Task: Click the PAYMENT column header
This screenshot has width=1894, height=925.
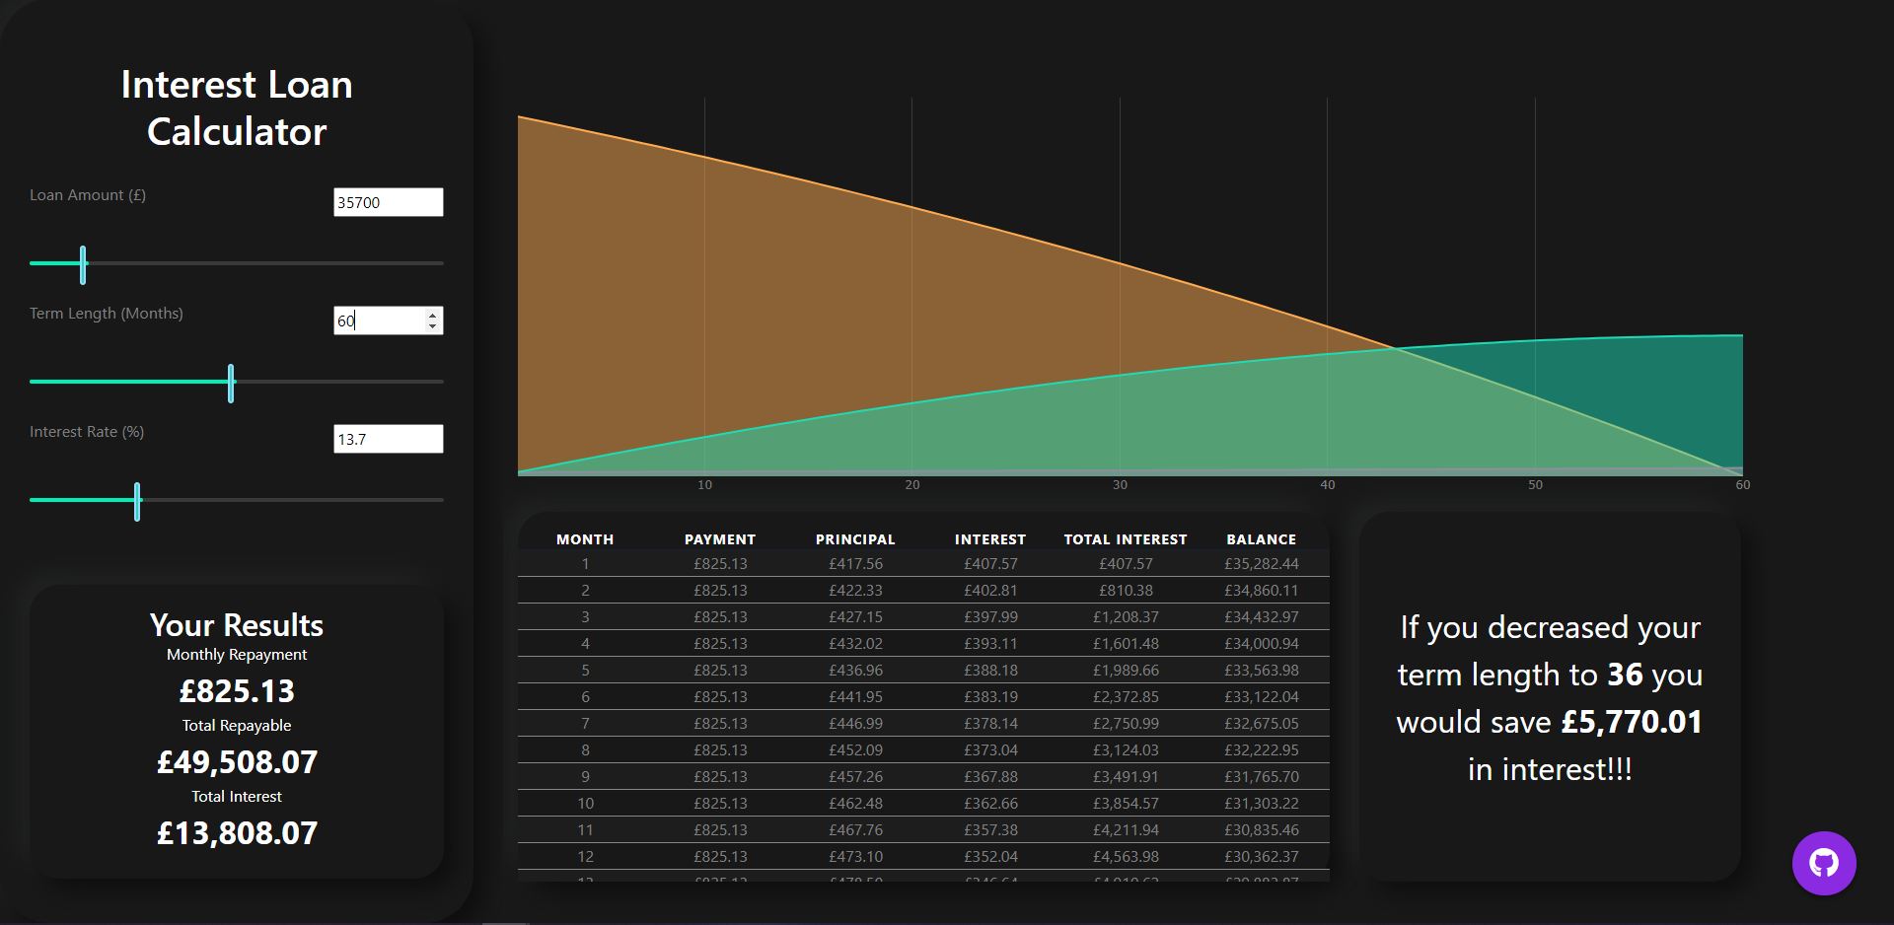Action: click(720, 539)
